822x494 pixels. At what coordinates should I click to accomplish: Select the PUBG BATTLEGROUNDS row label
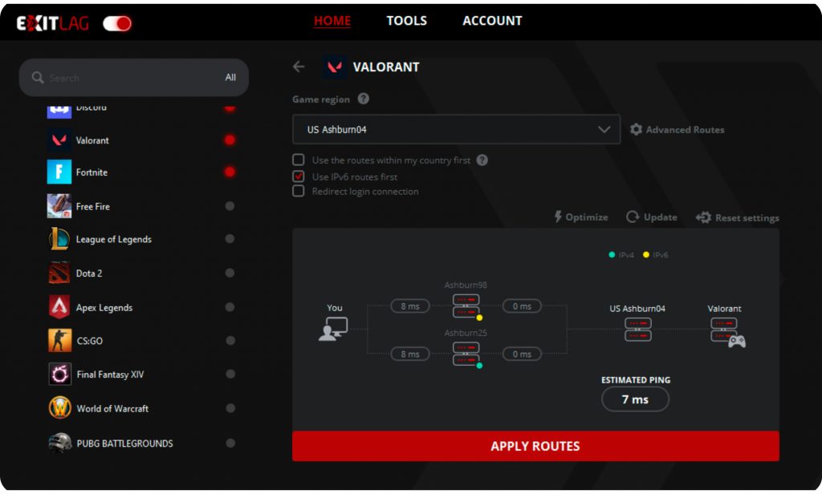(x=124, y=443)
